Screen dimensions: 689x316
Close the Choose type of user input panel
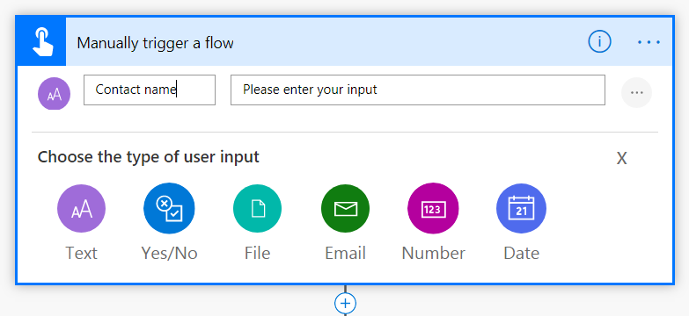click(x=621, y=158)
